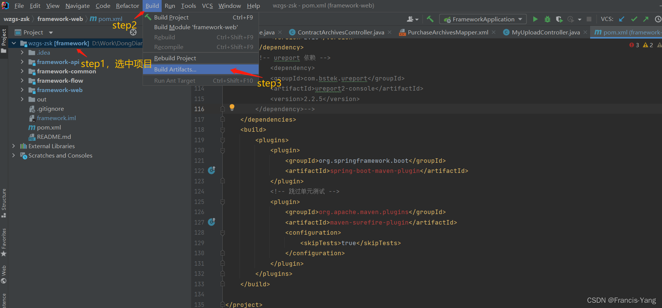Commit changes with green checkmark icon
This screenshot has height=308, width=662.
(x=634, y=19)
